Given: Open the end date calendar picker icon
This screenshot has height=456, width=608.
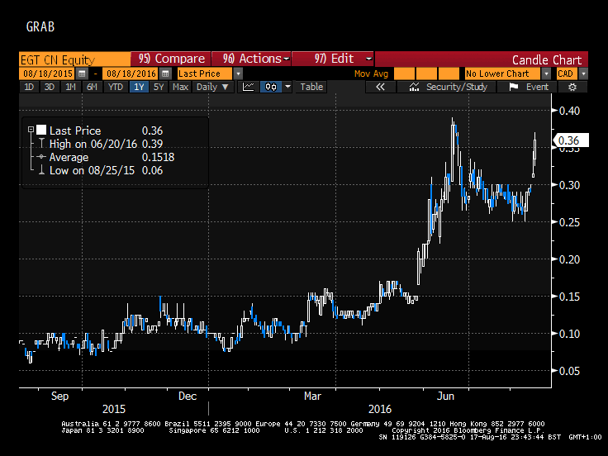Looking at the screenshot, I should coord(165,74).
